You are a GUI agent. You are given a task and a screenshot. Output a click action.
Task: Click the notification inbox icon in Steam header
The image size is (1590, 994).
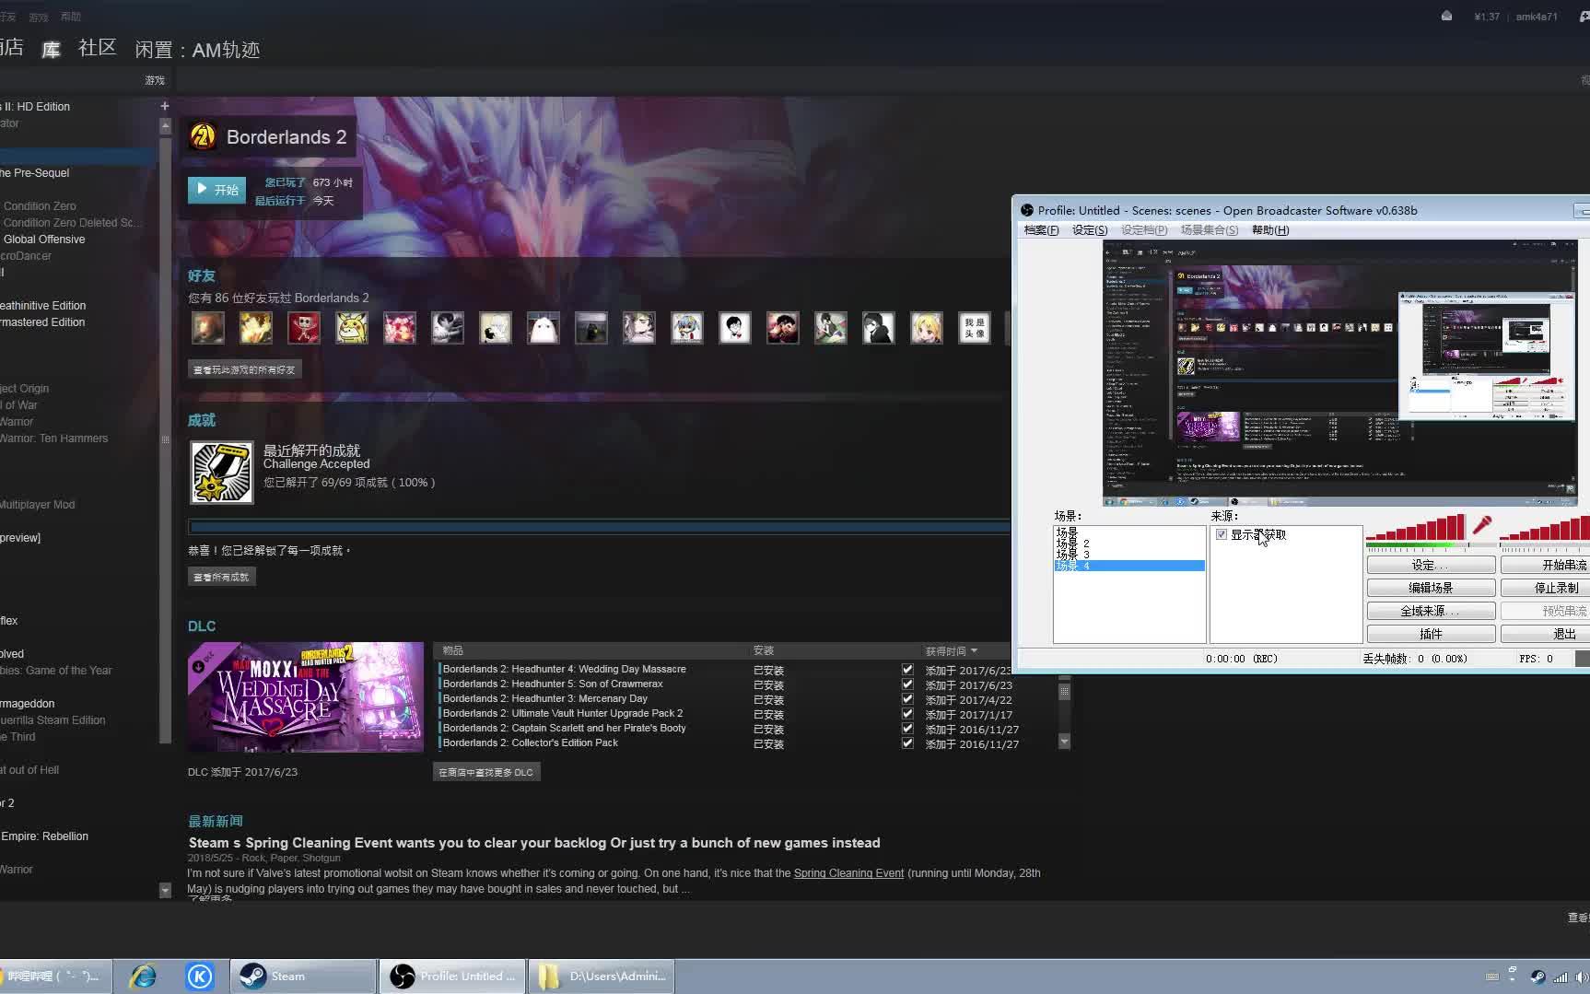tap(1446, 16)
